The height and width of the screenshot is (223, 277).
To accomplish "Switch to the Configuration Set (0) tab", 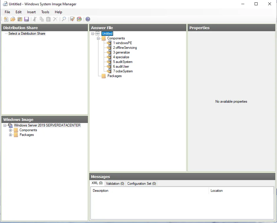I will (x=142, y=184).
